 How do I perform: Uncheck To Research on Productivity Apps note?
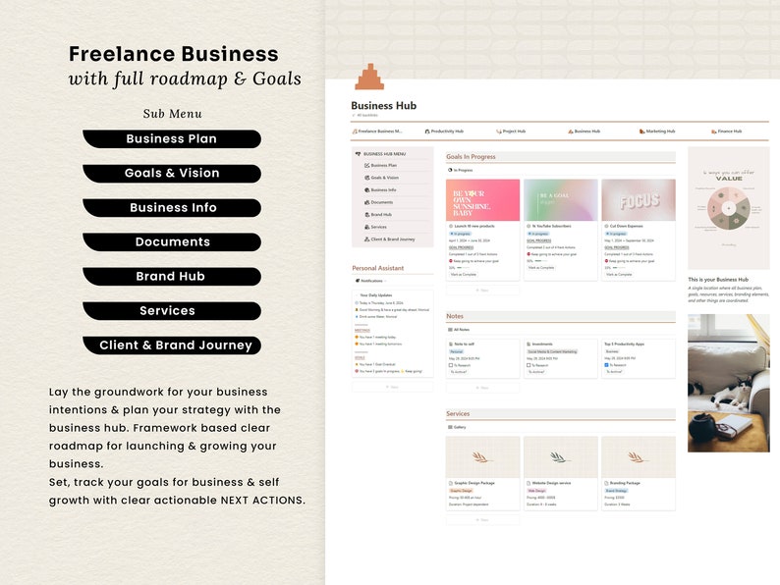pos(606,365)
